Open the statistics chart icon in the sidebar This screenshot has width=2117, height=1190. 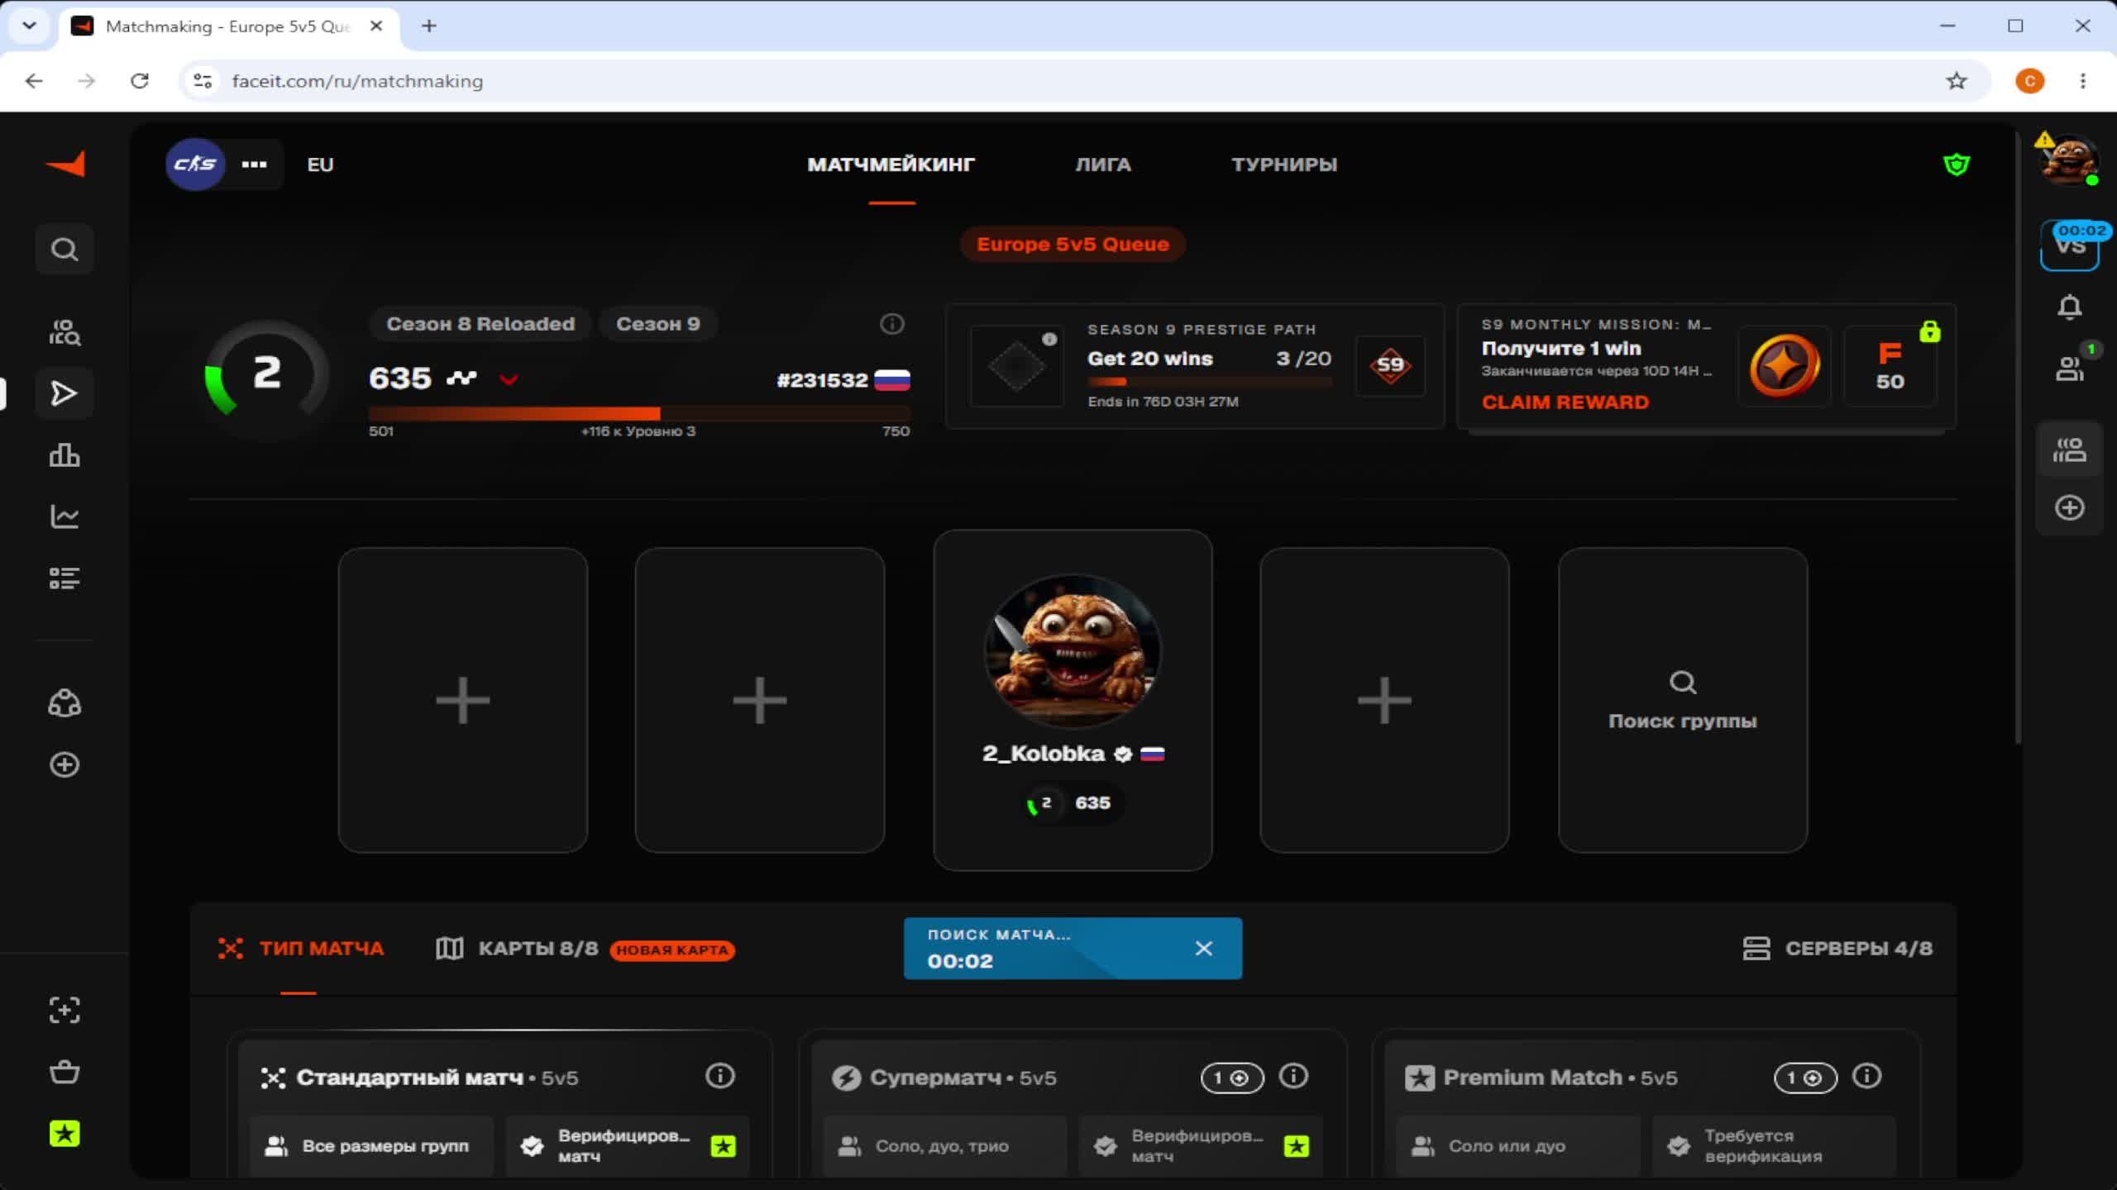coord(65,516)
